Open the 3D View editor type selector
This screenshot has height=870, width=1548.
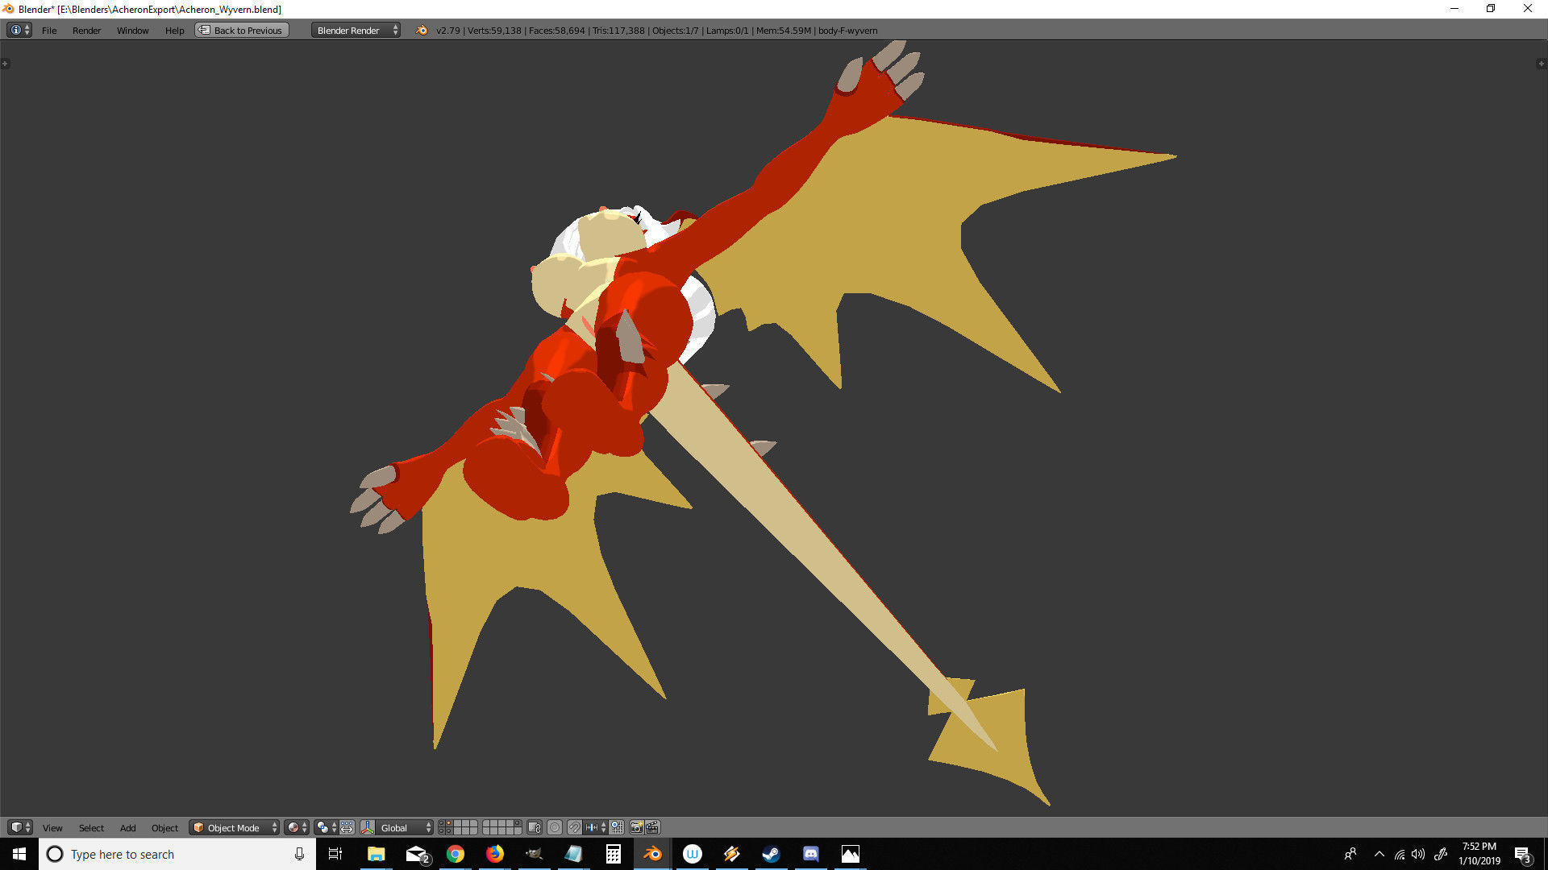tap(19, 827)
